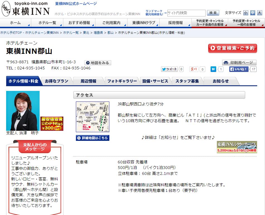265x215 pixels.
Task: Switch to the 周辺情報 tab
Action: coord(88,81)
